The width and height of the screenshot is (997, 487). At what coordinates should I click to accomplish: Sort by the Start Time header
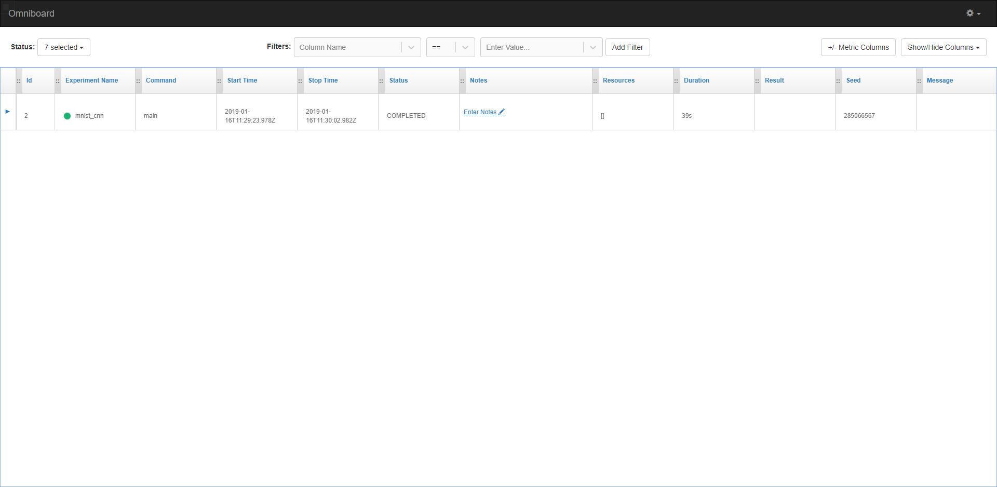[x=242, y=80]
